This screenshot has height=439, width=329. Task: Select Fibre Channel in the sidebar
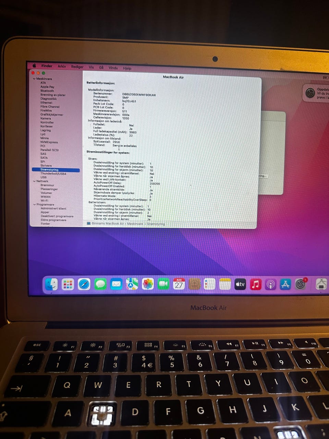click(50, 107)
